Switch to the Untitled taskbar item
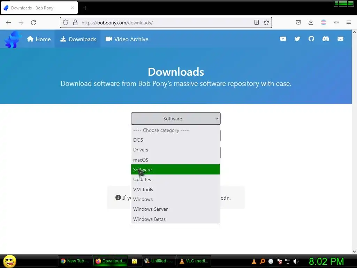 point(159,261)
